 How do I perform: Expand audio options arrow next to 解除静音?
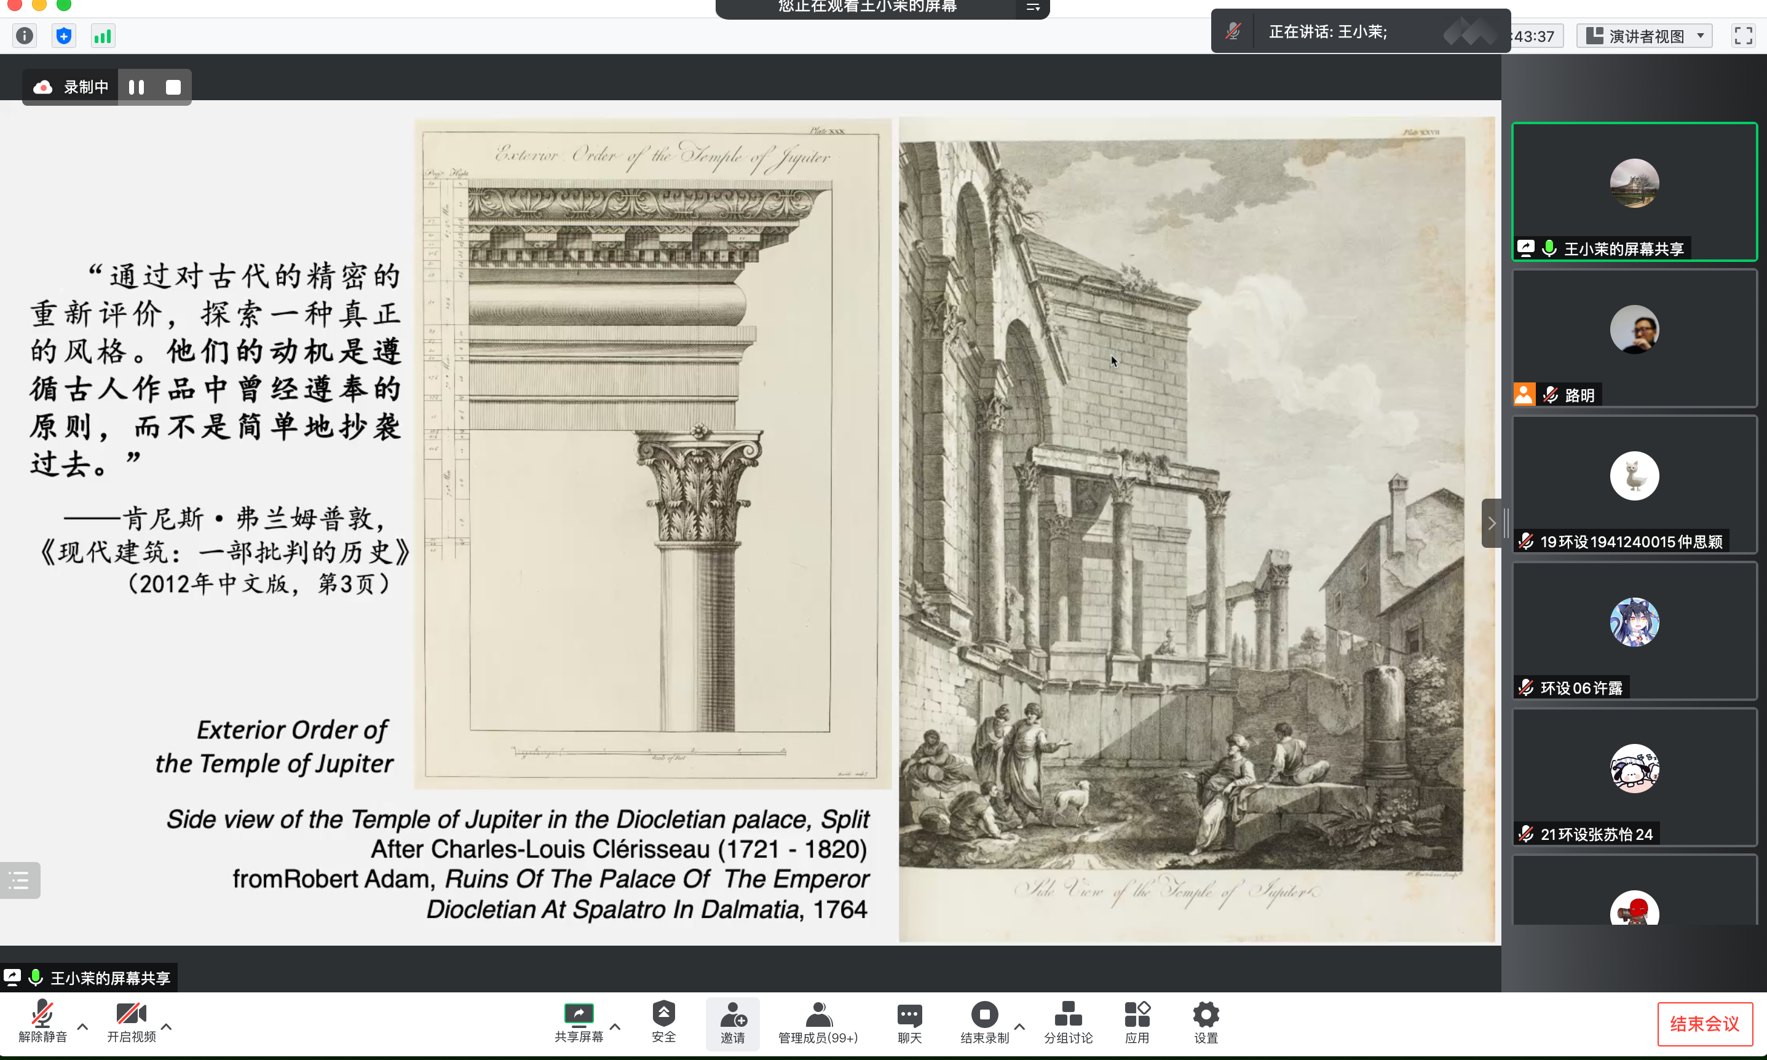(x=83, y=1026)
